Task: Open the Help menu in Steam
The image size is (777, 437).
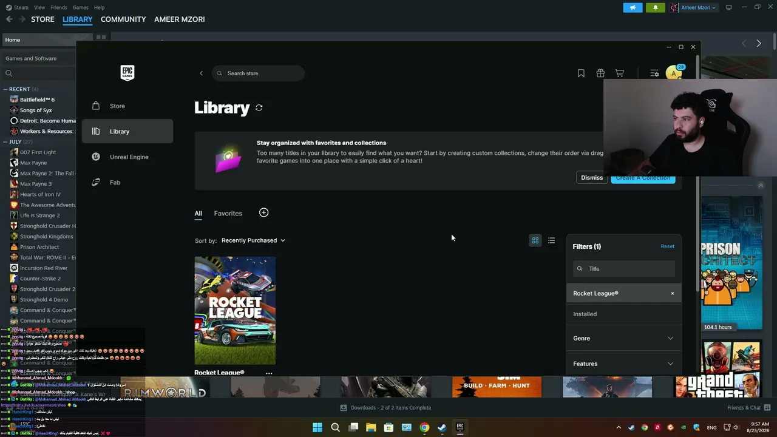Action: 100,7
